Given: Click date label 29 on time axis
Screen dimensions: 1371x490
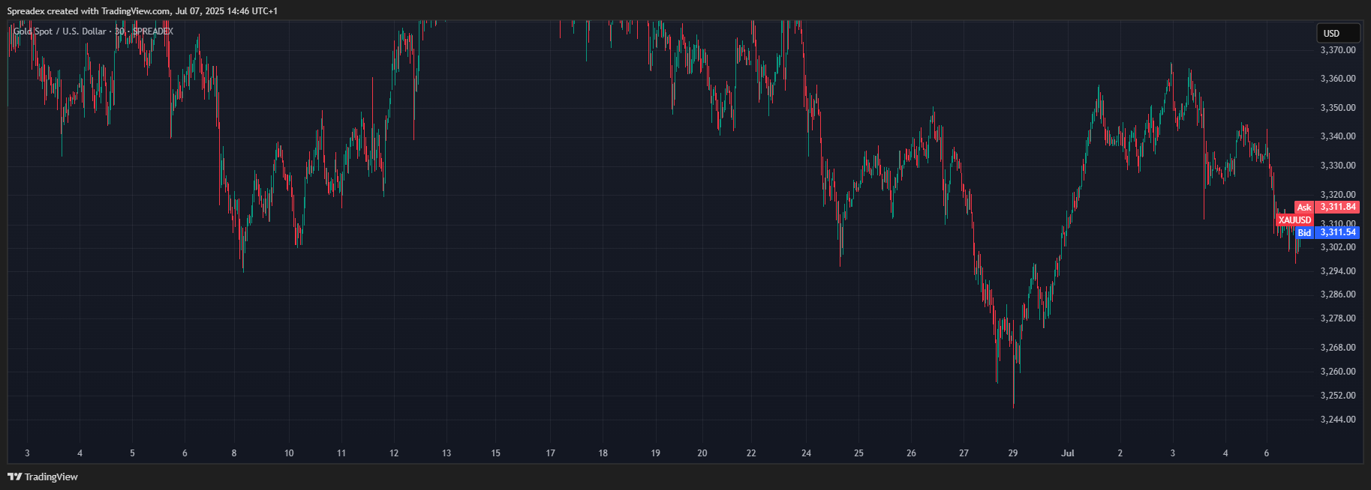Looking at the screenshot, I should (x=1012, y=453).
